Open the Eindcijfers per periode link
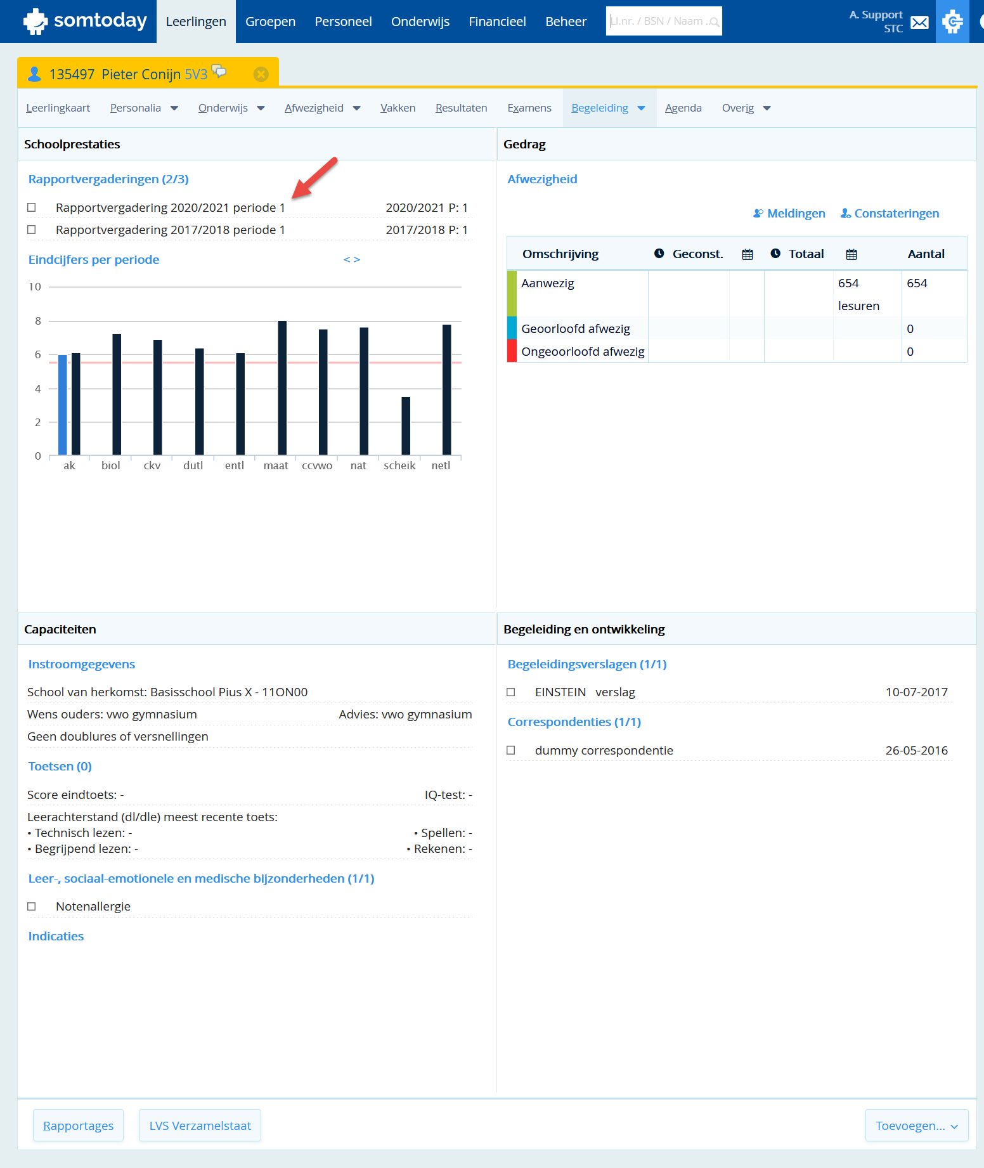 click(94, 260)
